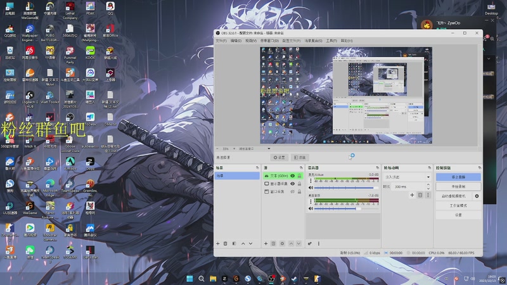Undock the Scene Transitions panel via header icon

click(430, 168)
